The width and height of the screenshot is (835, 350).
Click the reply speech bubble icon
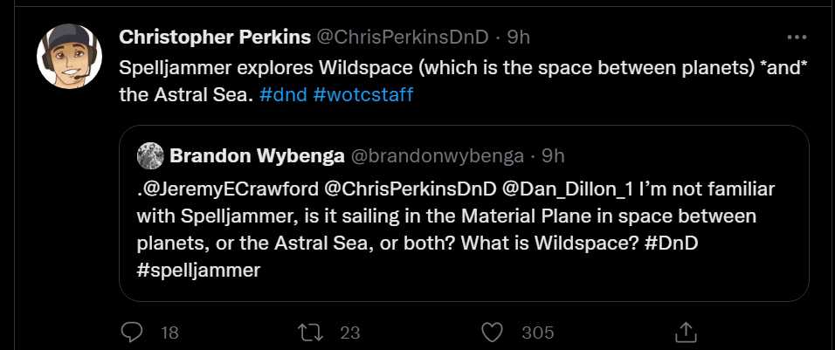pos(132,332)
